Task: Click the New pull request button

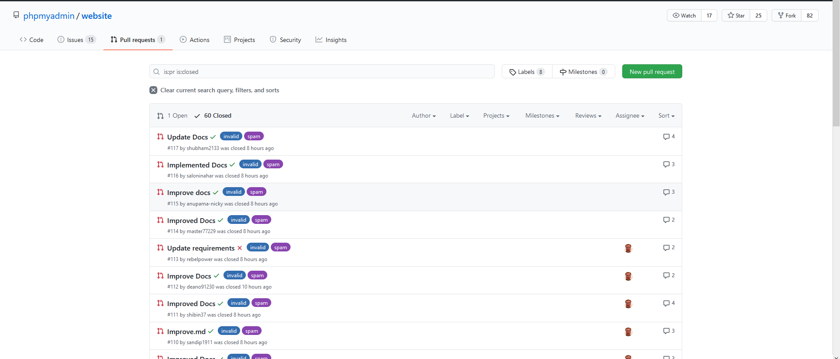Action: click(652, 72)
